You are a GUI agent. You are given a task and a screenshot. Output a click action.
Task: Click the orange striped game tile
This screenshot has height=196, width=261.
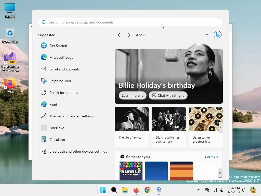pos(181,171)
